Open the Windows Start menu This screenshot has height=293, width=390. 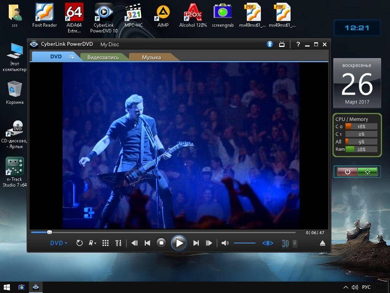coord(7,287)
